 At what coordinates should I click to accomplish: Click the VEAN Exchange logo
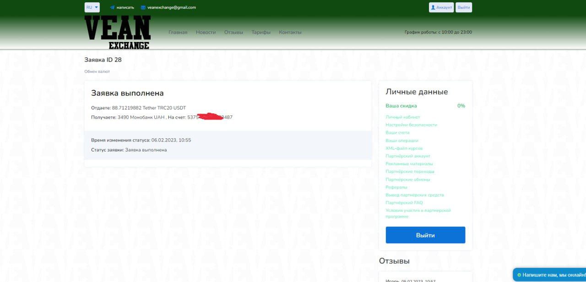point(118,32)
